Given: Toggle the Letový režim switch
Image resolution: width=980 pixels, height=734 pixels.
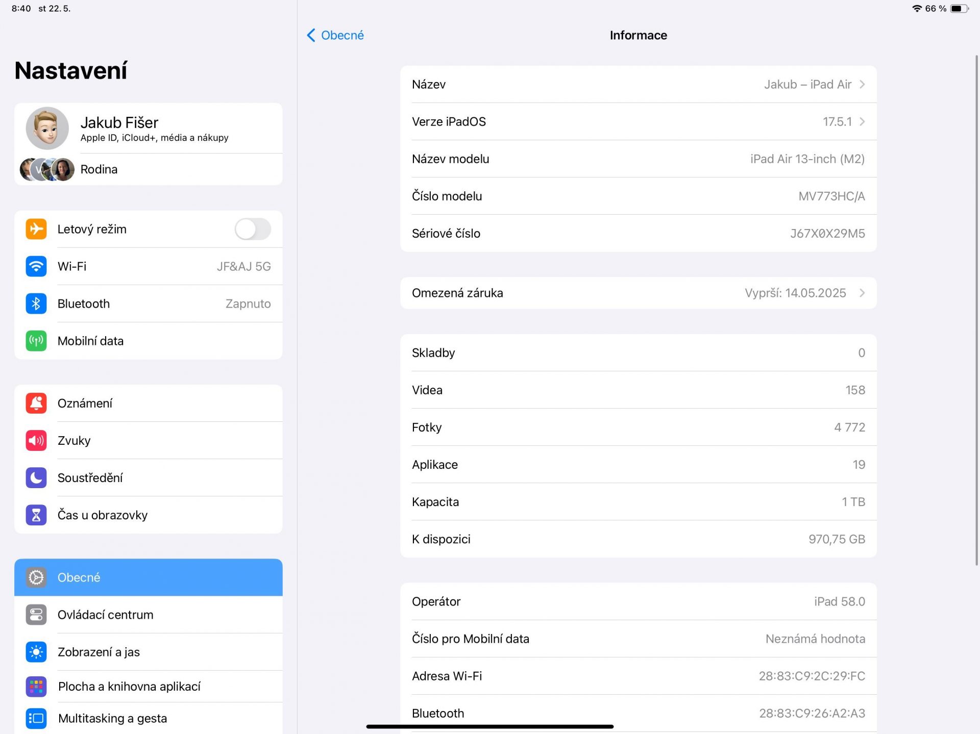Looking at the screenshot, I should click(x=253, y=229).
